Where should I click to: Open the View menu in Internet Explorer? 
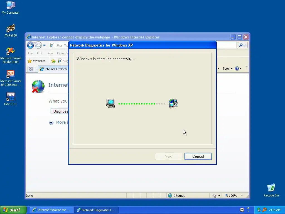click(50, 53)
